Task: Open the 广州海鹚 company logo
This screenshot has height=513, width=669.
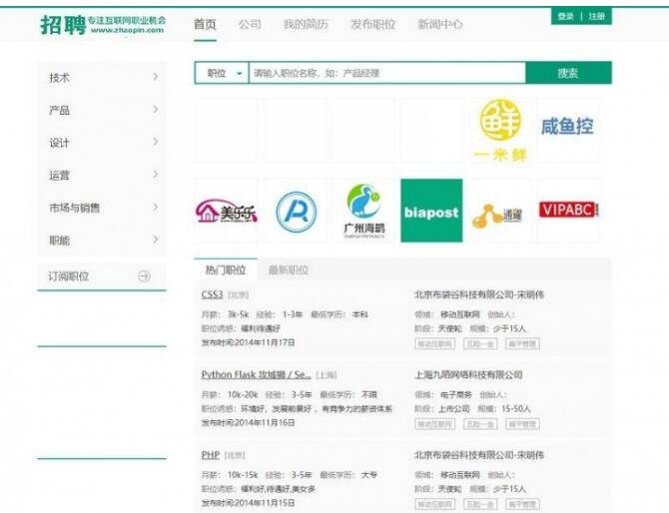Action: click(363, 211)
